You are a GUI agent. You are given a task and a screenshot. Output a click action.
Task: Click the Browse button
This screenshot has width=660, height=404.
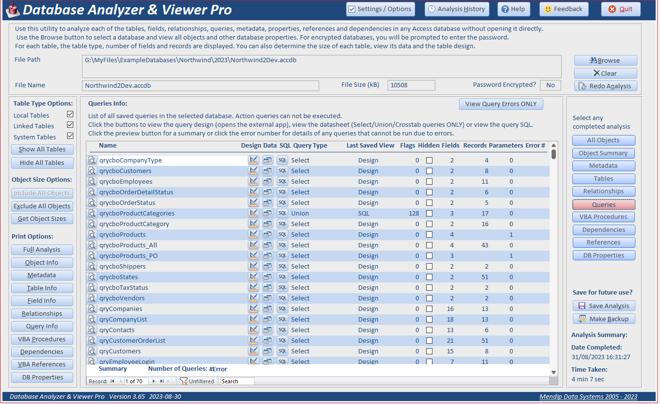point(606,61)
